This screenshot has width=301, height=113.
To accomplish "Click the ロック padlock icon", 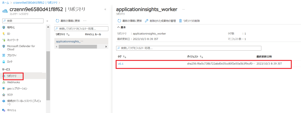I will tap(4, 62).
